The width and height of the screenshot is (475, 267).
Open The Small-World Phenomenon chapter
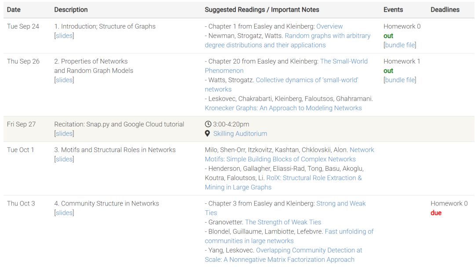[343, 61]
